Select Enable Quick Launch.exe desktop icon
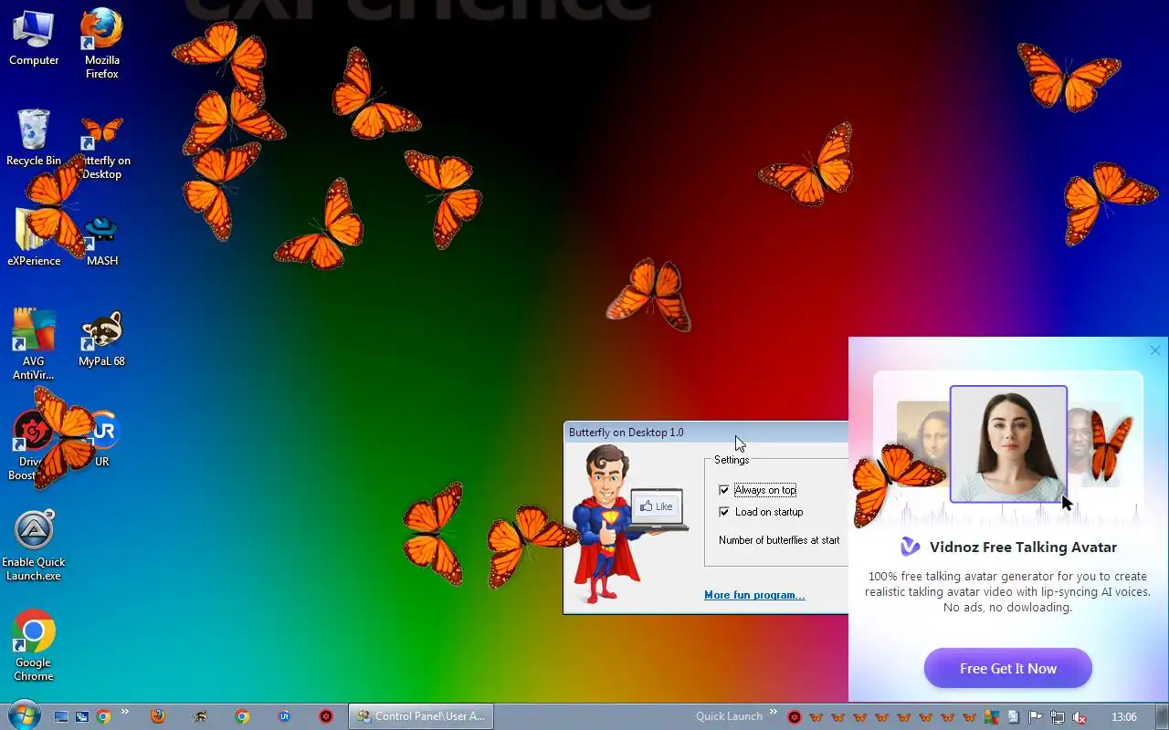This screenshot has height=730, width=1169. click(x=34, y=546)
